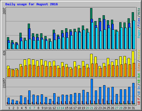This screenshot has height=111, width=142.
Task: Click the Pages legend label
Action: pyautogui.click(x=139, y=34)
